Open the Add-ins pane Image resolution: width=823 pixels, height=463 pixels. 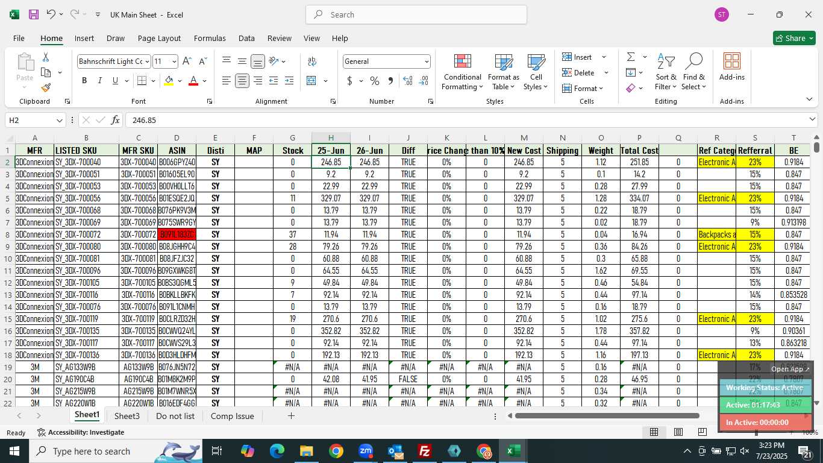pyautogui.click(x=732, y=67)
